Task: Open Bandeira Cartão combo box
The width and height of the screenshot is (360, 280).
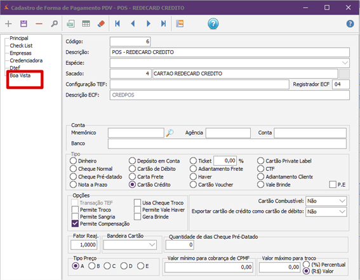Action: [x=130, y=244]
